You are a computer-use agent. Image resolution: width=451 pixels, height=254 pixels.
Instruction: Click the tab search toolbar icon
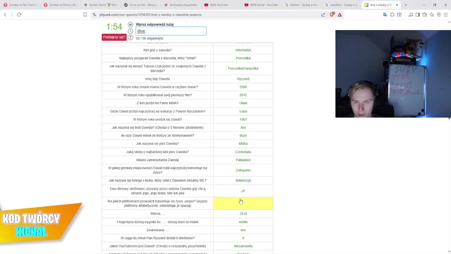point(399,15)
